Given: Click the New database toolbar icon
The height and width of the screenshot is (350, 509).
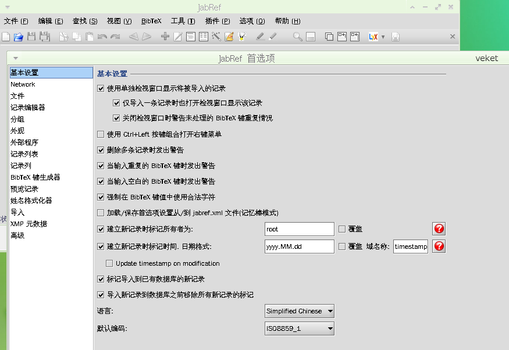Looking at the screenshot, I should coord(6,37).
